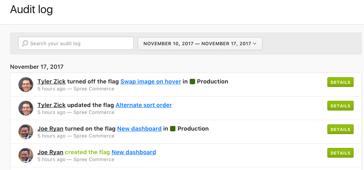This screenshot has height=170, width=364.
Task: View Details for turned on New dashboard entry
Action: point(340,129)
